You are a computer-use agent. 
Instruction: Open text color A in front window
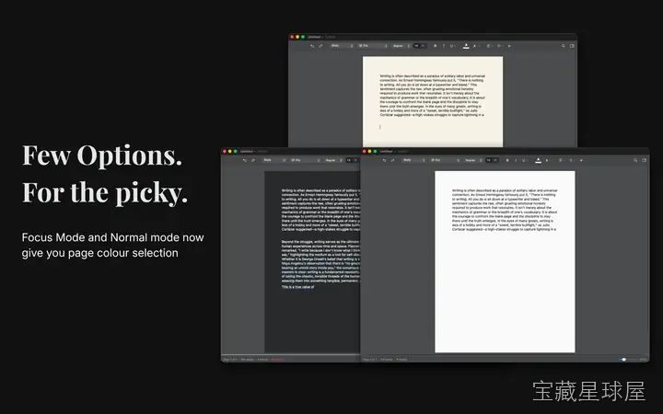pos(546,160)
